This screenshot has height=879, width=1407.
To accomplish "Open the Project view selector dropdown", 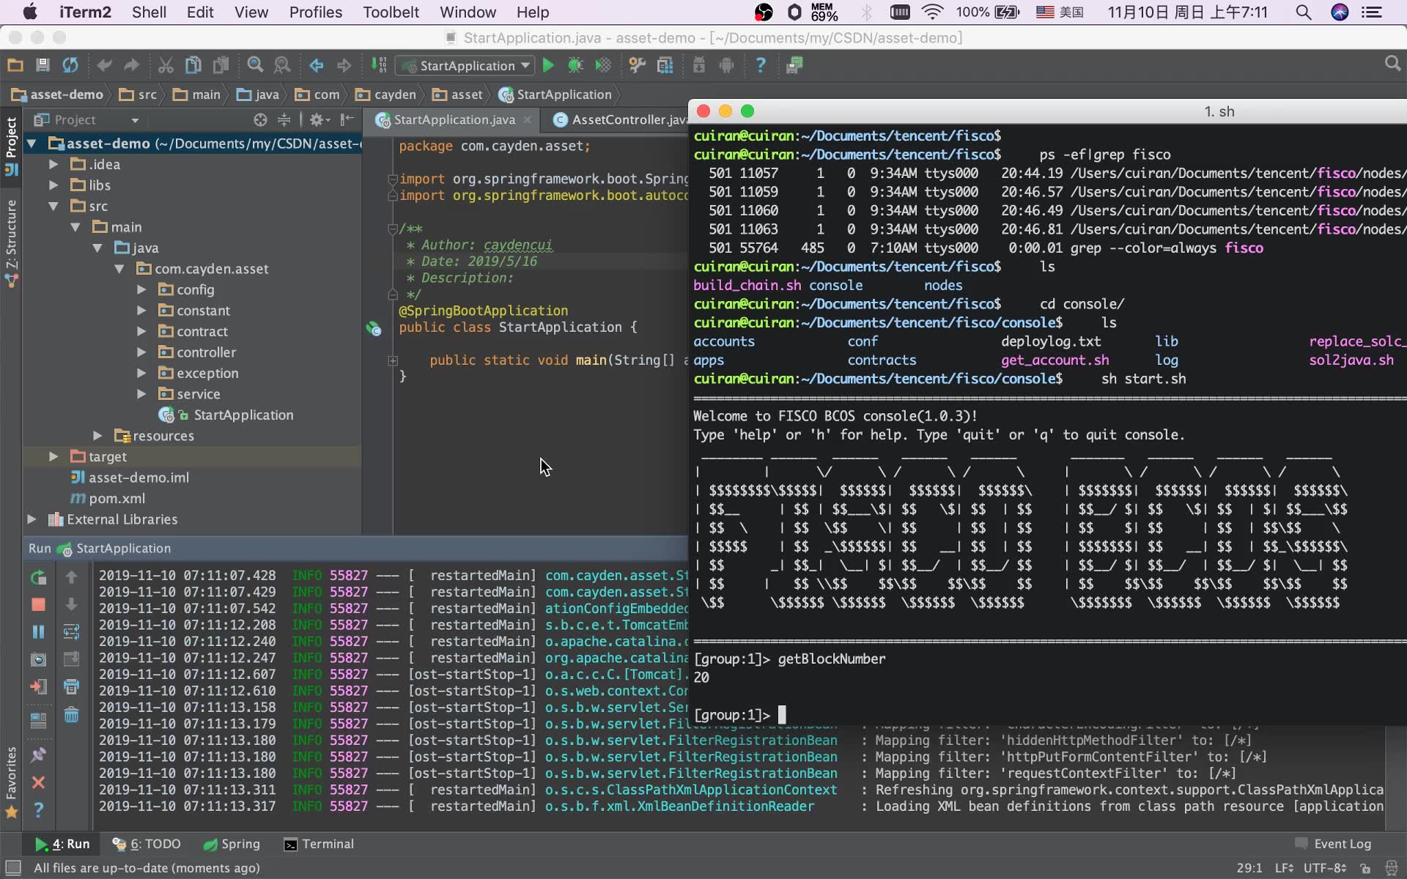I will click(x=87, y=119).
